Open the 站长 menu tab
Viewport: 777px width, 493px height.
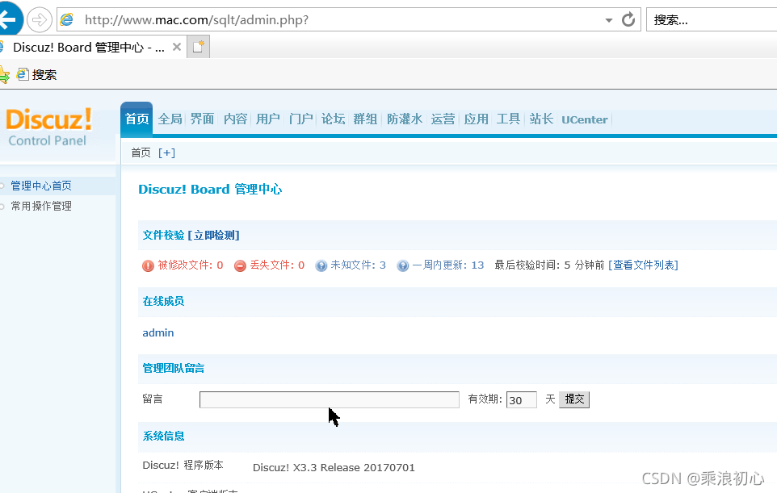pyautogui.click(x=541, y=119)
